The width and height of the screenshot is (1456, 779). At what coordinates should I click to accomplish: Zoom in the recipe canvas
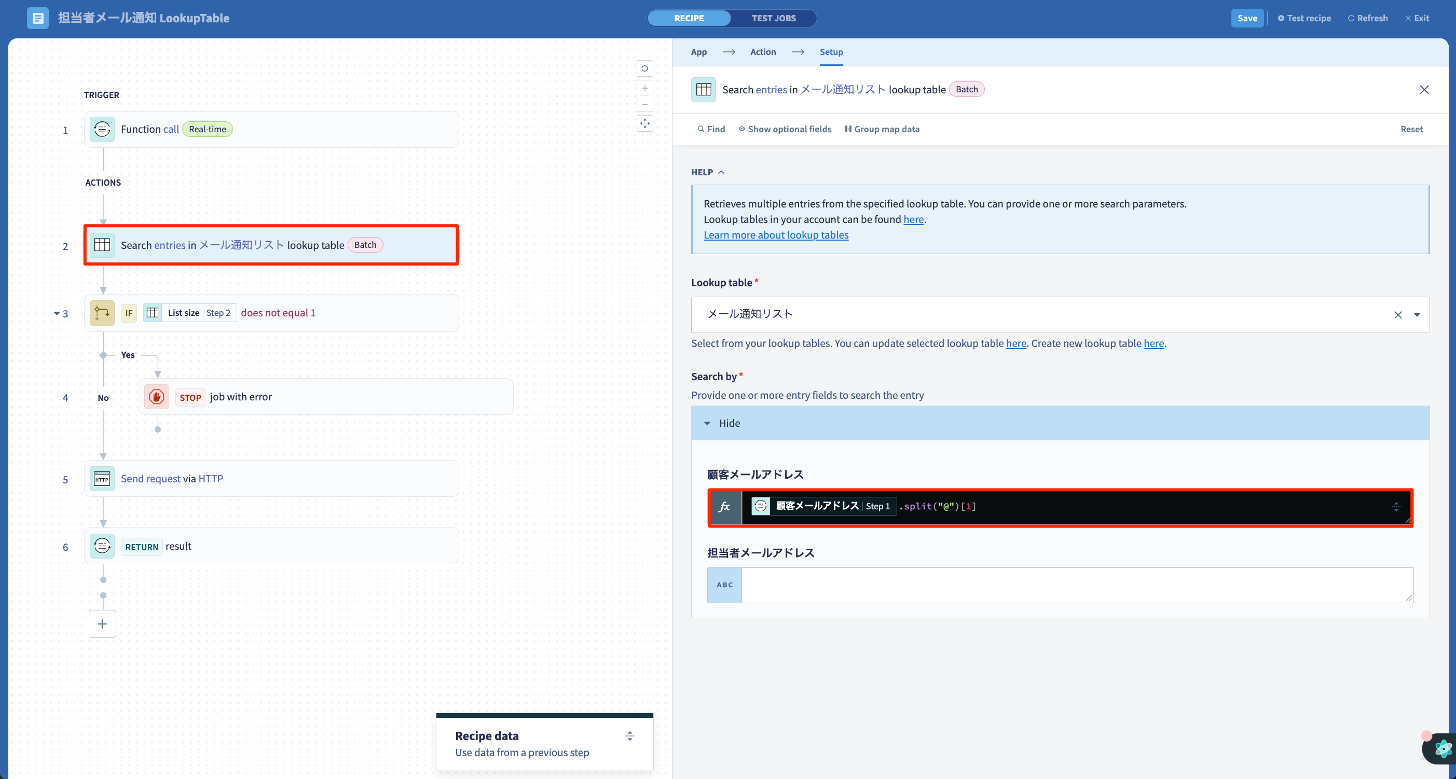point(644,88)
